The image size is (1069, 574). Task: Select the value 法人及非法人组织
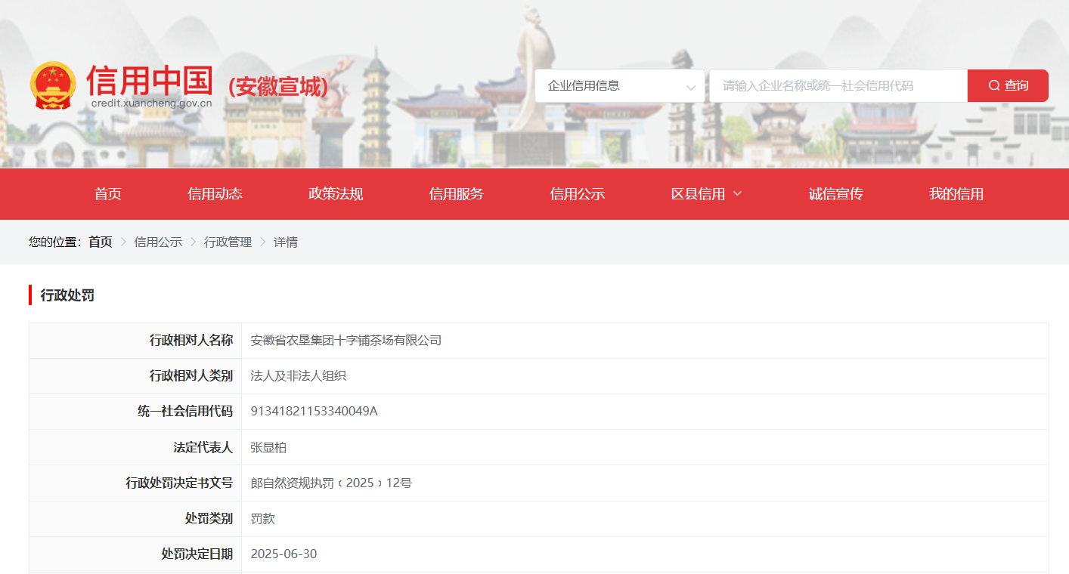click(299, 376)
